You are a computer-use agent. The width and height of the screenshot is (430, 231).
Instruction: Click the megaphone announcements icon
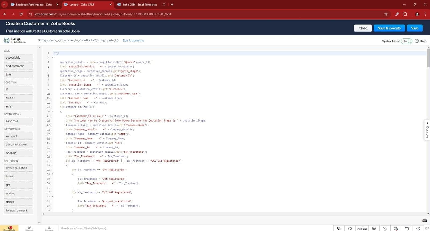(350, 228)
